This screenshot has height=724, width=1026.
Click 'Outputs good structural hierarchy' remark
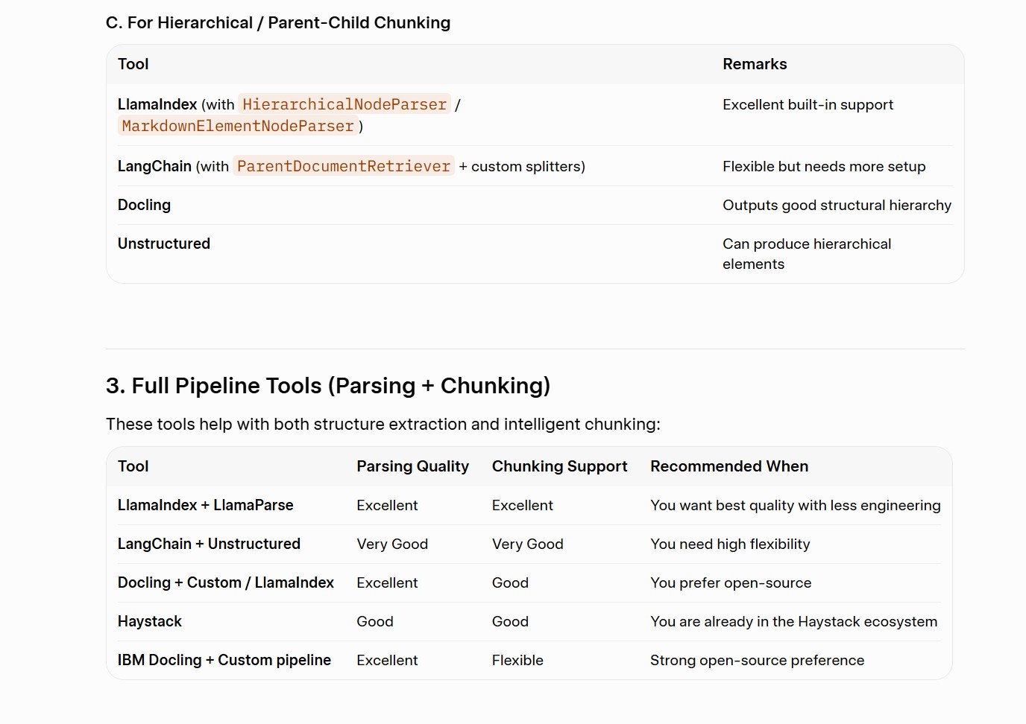coord(837,205)
